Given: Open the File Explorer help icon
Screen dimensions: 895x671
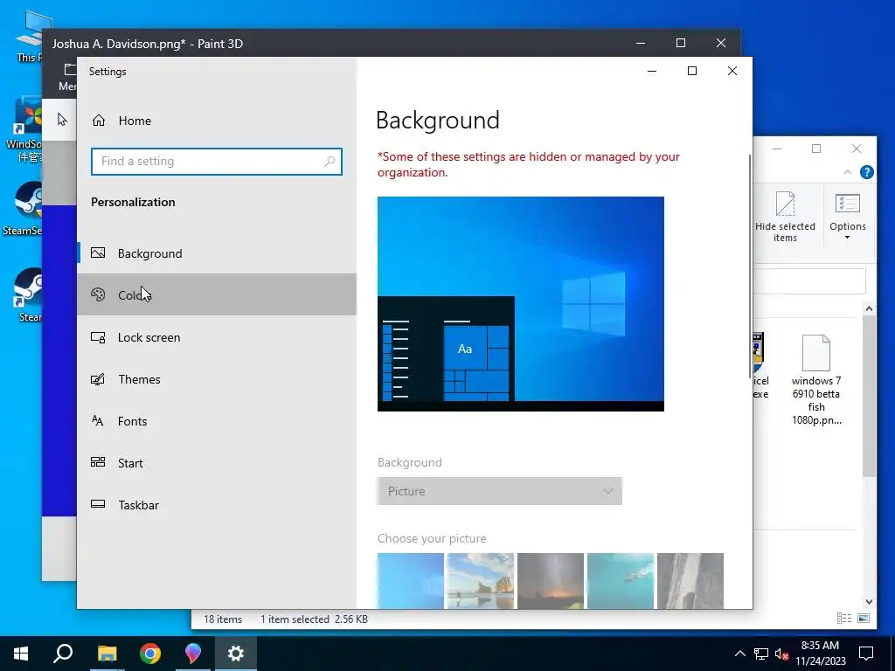Looking at the screenshot, I should pyautogui.click(x=866, y=172).
